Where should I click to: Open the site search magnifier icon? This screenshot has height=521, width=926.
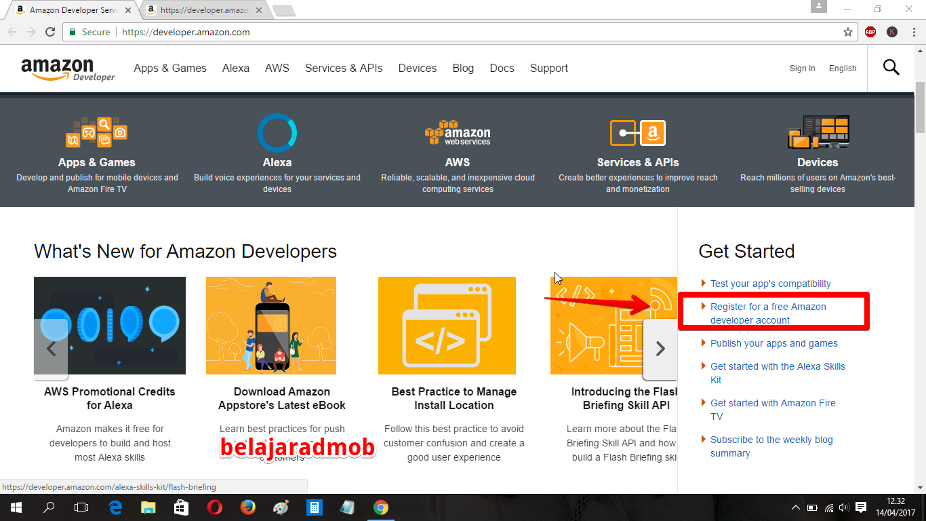point(891,67)
